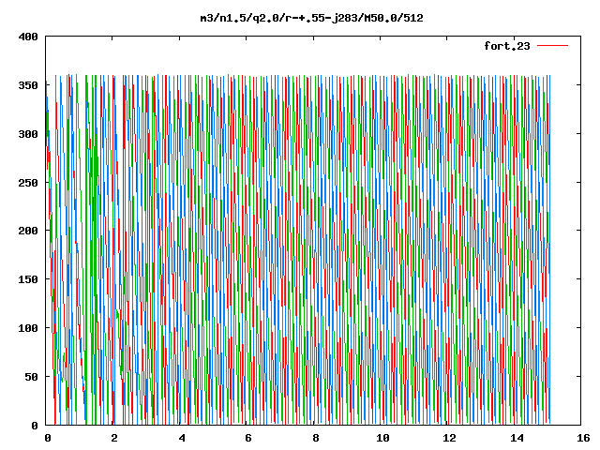Image resolution: width=600 pixels, height=450 pixels.
Task: Click x-axis label 4
Action: [x=182, y=438]
